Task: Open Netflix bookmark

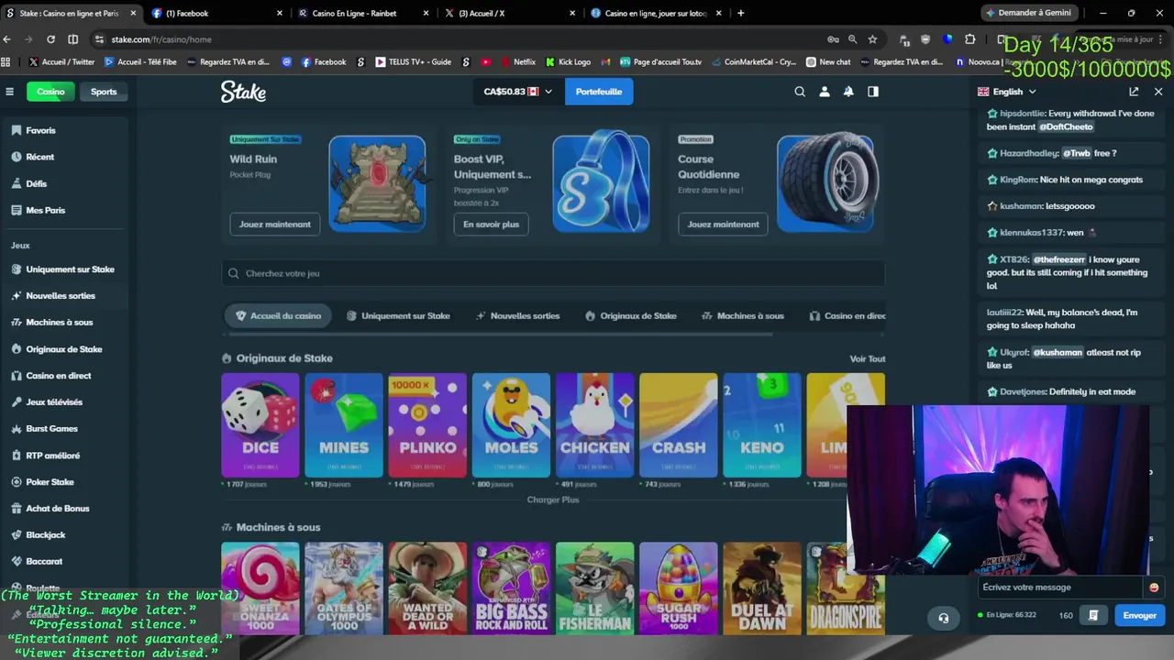Action: 517,61
